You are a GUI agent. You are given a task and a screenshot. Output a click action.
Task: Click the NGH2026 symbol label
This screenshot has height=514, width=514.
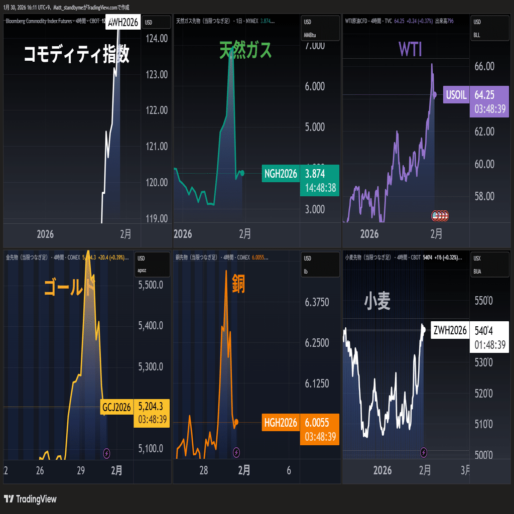click(281, 173)
